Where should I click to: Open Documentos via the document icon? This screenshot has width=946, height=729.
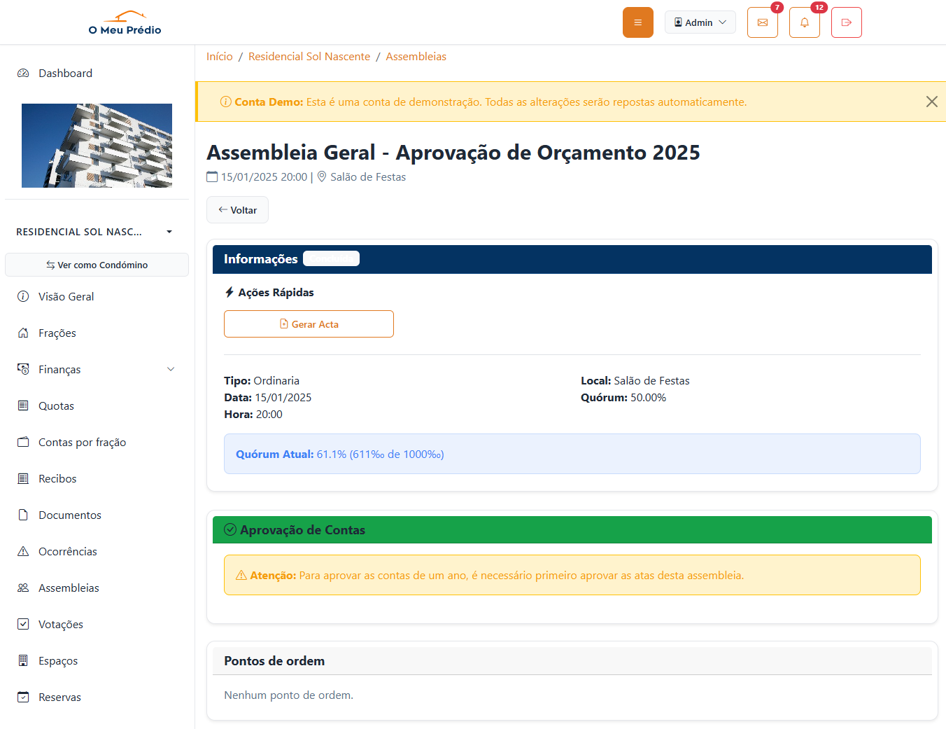[23, 515]
